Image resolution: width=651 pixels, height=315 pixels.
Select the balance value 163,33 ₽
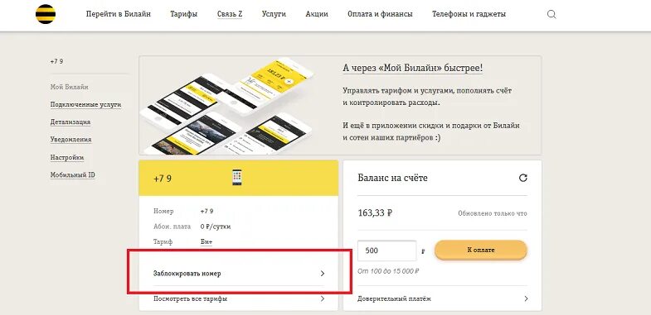pyautogui.click(x=375, y=213)
